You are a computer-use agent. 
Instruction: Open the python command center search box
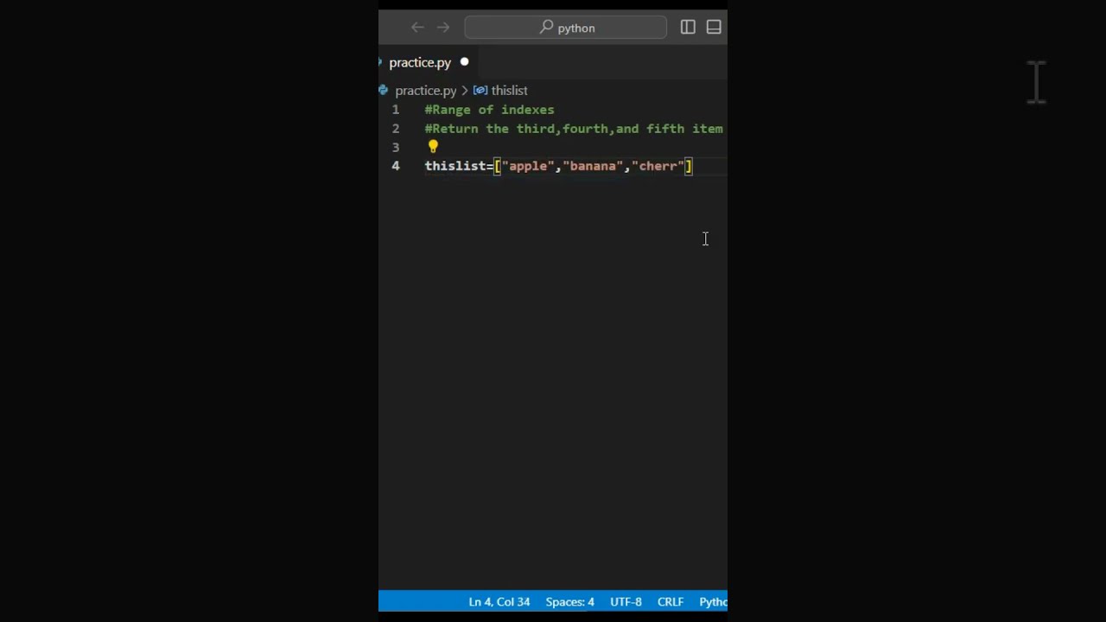pyautogui.click(x=565, y=28)
